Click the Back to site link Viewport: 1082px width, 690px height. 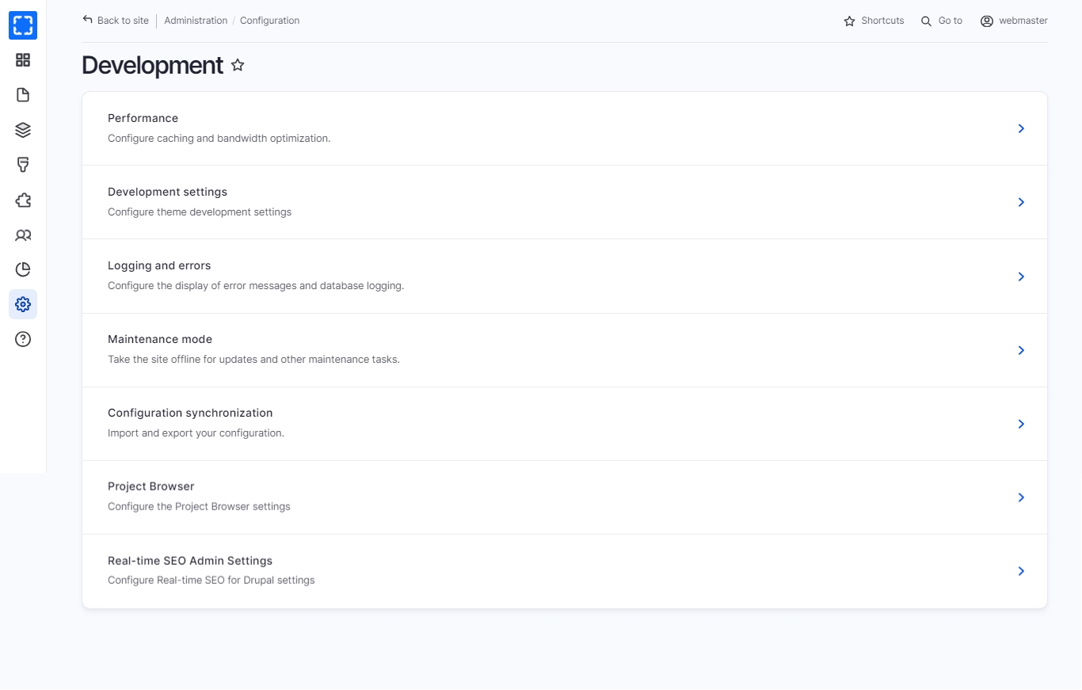pyautogui.click(x=116, y=21)
